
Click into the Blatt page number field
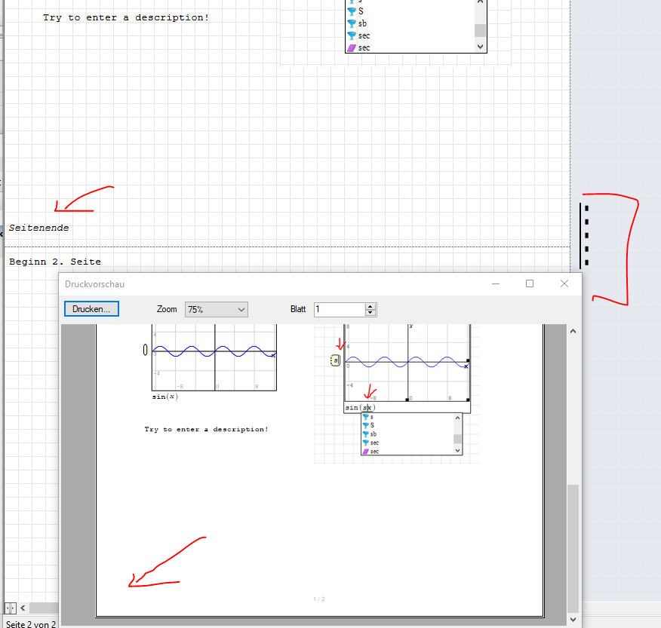pos(339,309)
